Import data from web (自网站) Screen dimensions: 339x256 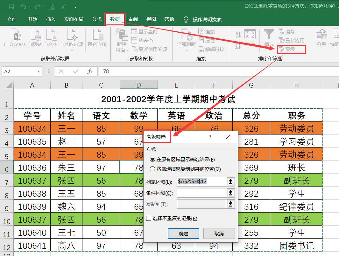[35, 38]
